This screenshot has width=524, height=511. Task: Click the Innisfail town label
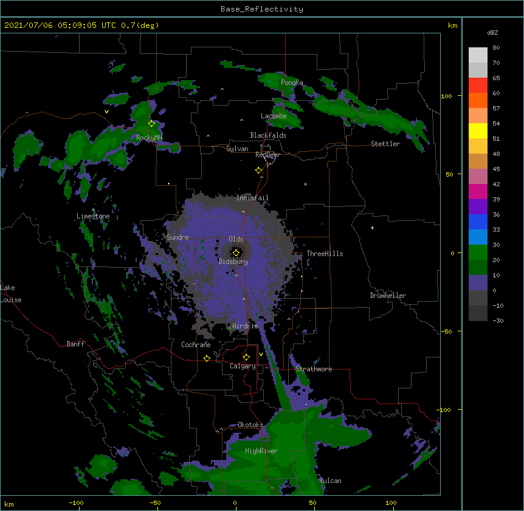pyautogui.click(x=252, y=198)
